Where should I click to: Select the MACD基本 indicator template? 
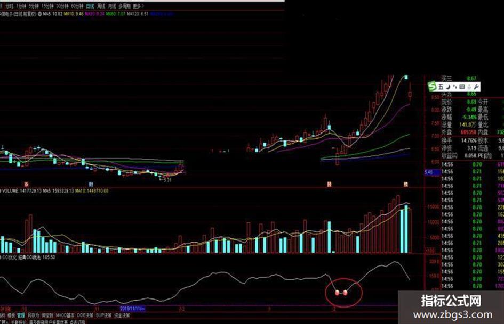tap(65, 315)
